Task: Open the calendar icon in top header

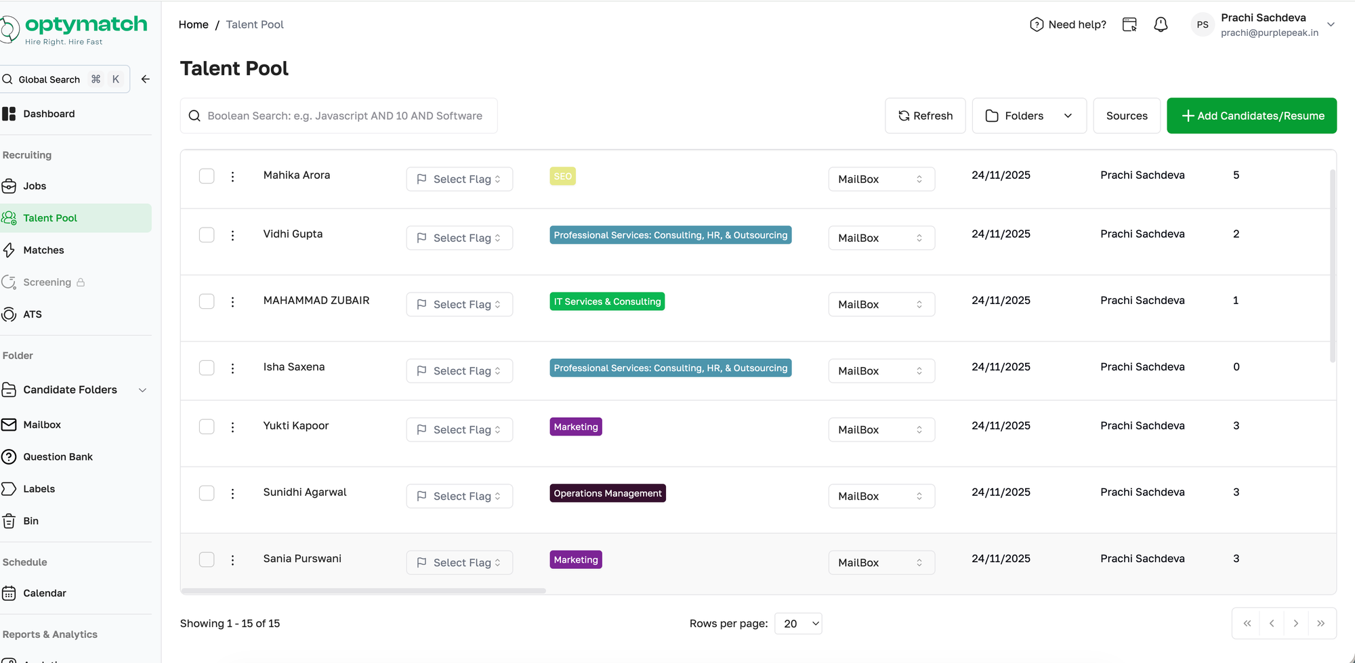Action: [1129, 24]
